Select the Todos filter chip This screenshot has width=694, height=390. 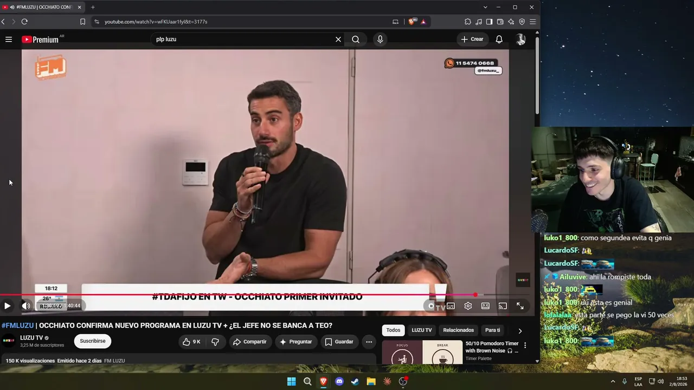click(393, 330)
